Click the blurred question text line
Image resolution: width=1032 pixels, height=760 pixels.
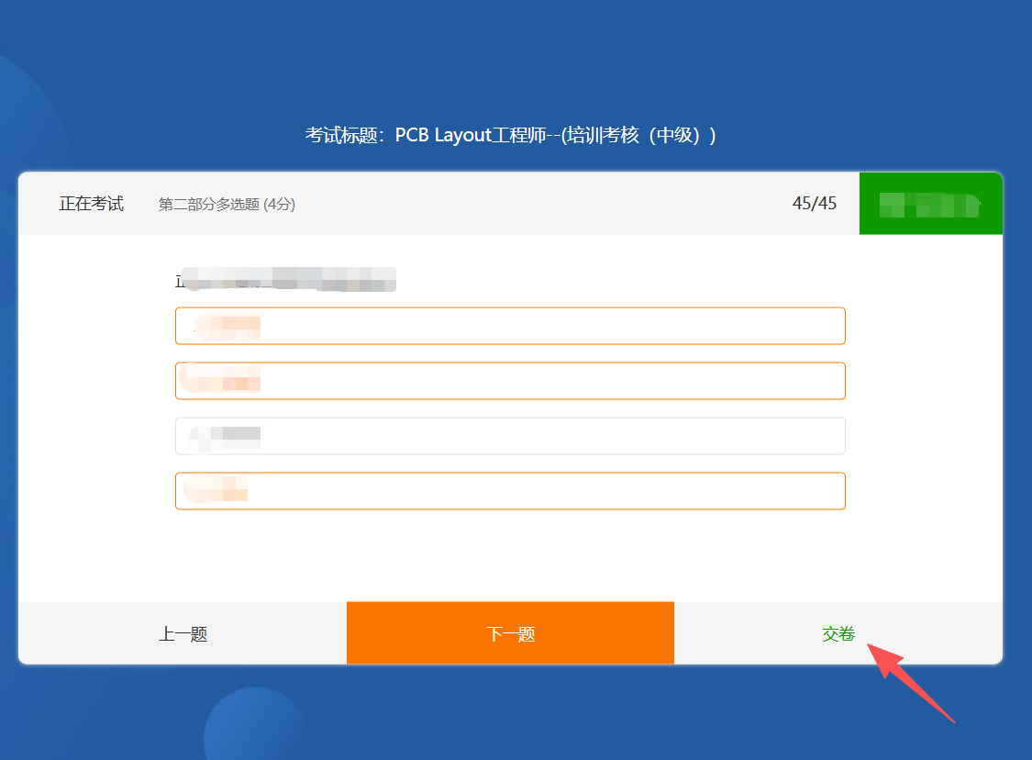pos(286,279)
